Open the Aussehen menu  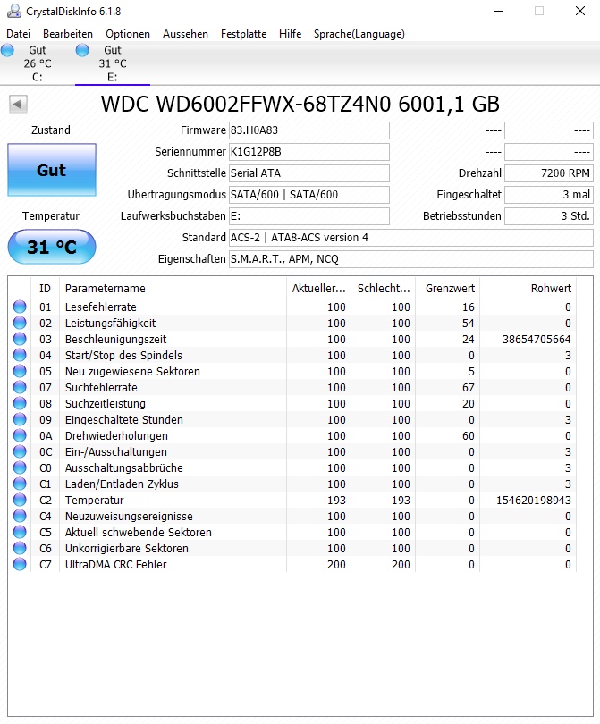pyautogui.click(x=185, y=34)
